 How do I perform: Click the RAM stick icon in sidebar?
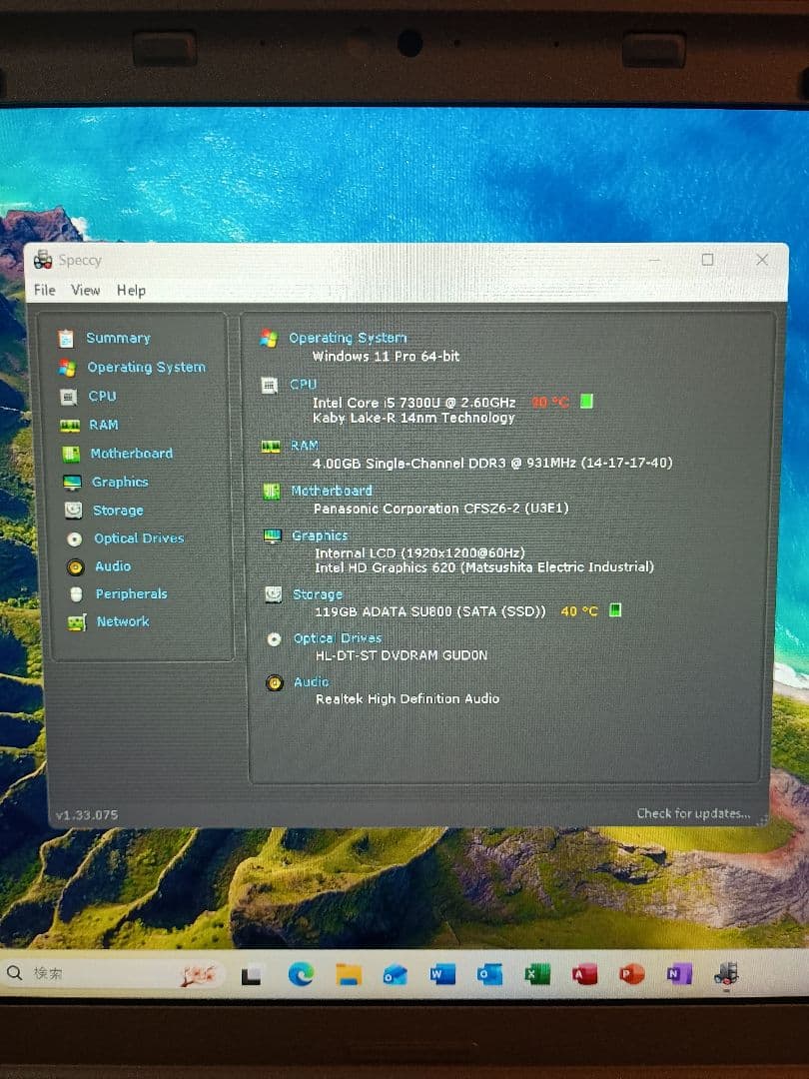[x=70, y=426]
